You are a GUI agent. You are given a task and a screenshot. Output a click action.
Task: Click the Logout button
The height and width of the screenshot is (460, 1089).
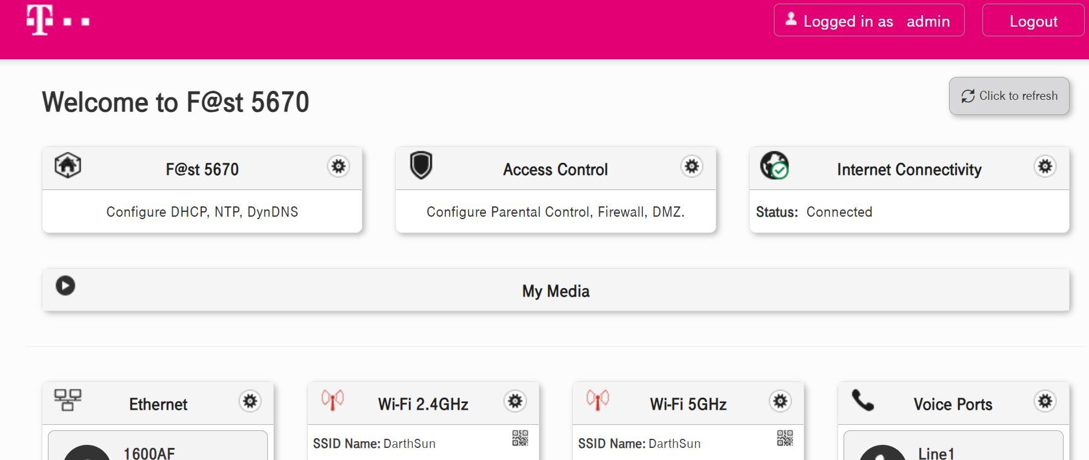pos(1033,21)
